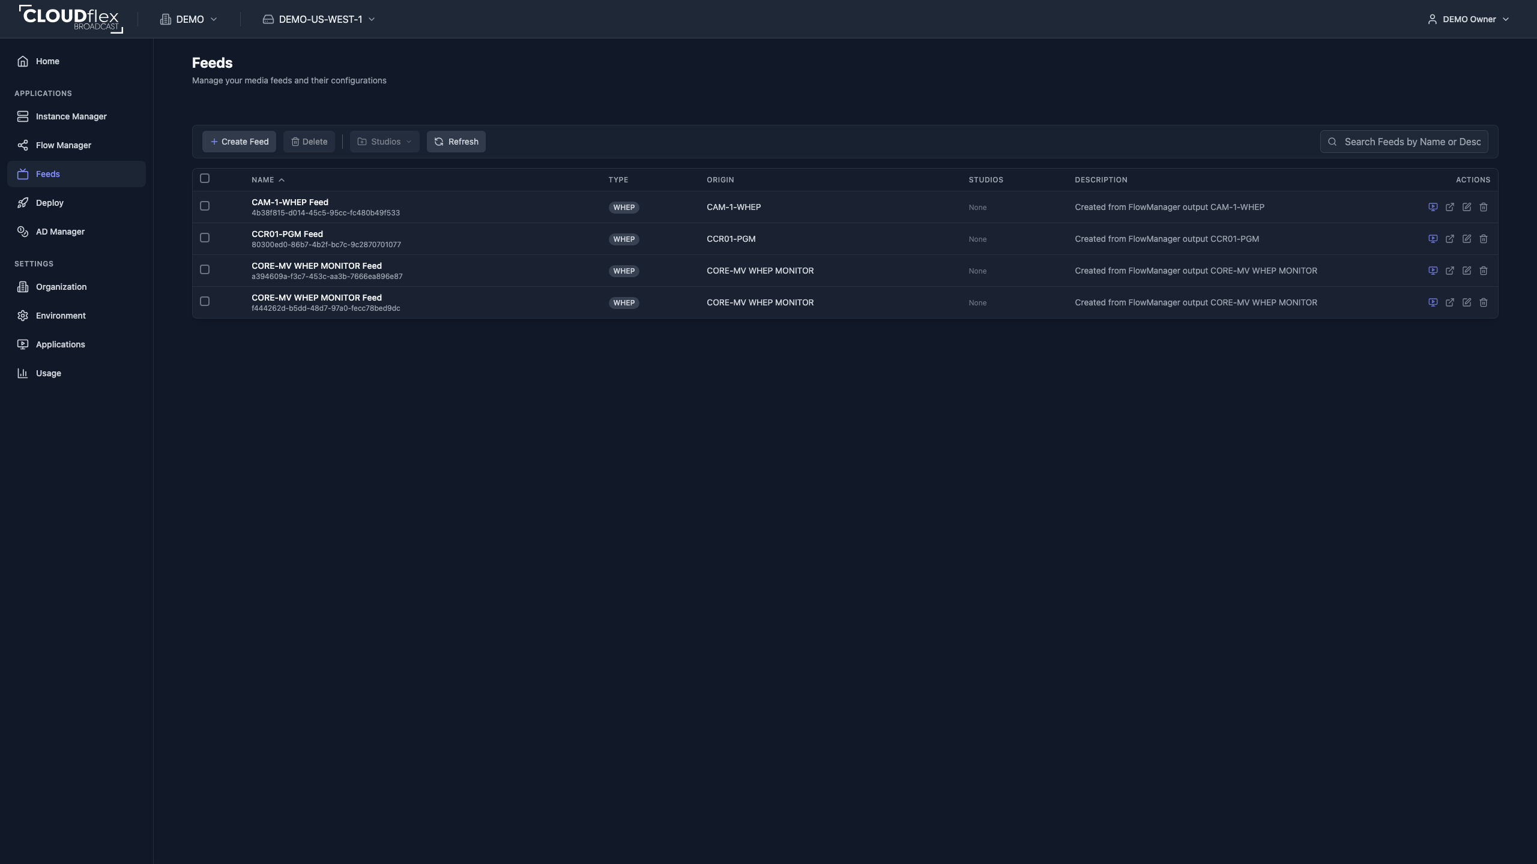This screenshot has height=864, width=1537.
Task: Edit the feed with ID f444262d
Action: [x=1466, y=302]
